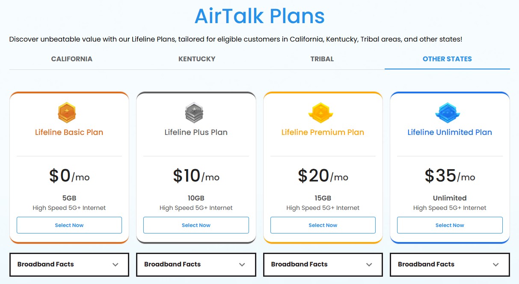Select Now for the $0 Basic Plan
519x284 pixels.
[69, 225]
